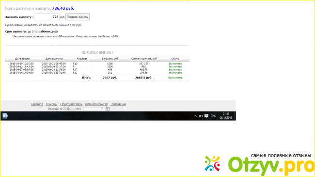Click the ordered amount 486 cell

click(x=110, y=70)
